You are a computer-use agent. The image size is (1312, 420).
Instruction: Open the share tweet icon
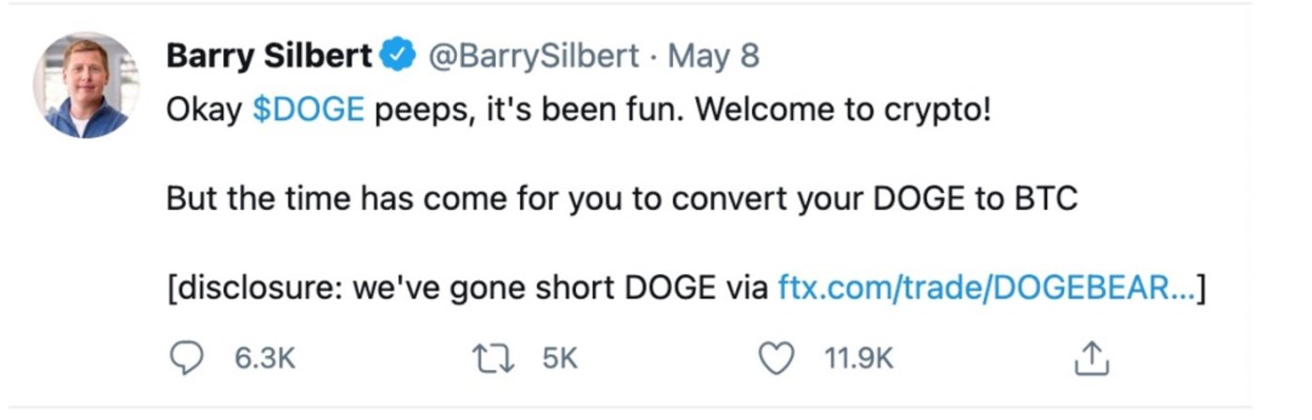click(x=1091, y=357)
